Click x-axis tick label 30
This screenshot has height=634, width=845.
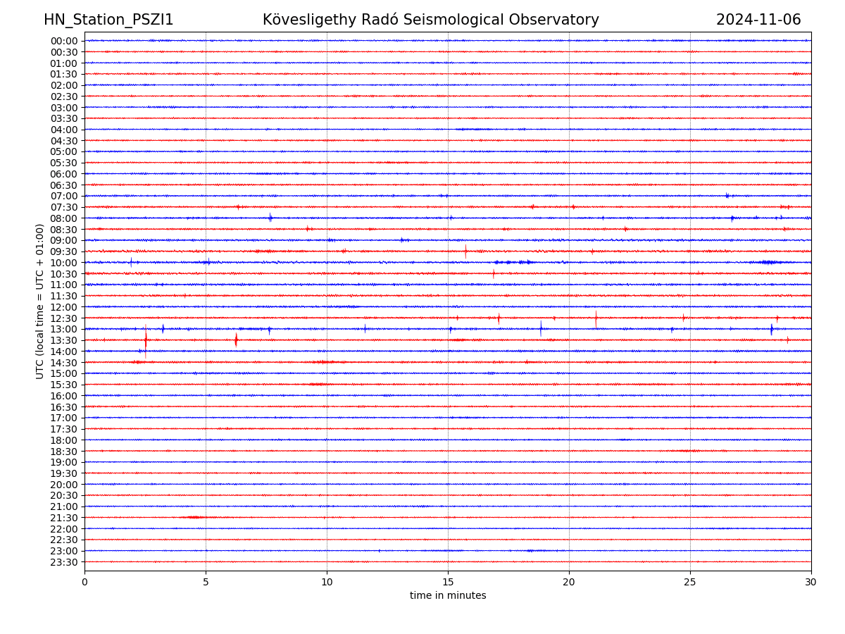[811, 583]
